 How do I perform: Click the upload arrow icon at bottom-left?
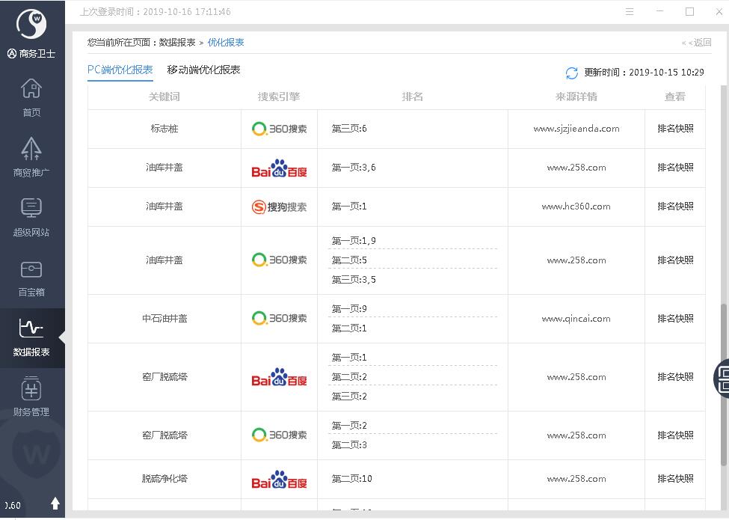tap(55, 504)
